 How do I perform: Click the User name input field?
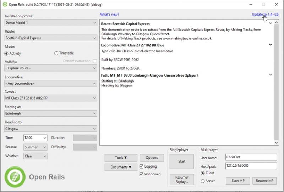(x=251, y=157)
